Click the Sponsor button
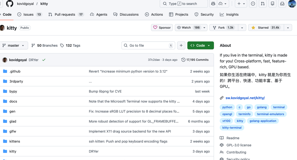This screenshot has width=297, height=160. [162, 27]
